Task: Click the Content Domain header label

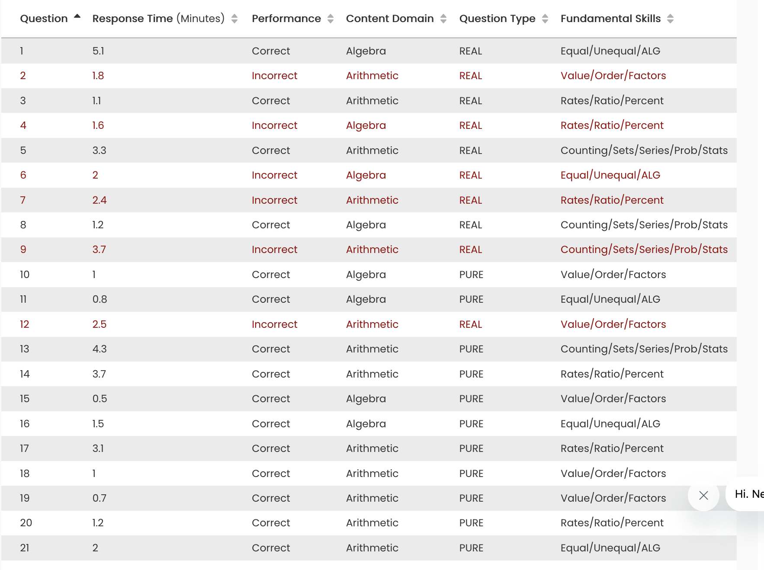Action: [x=389, y=19]
